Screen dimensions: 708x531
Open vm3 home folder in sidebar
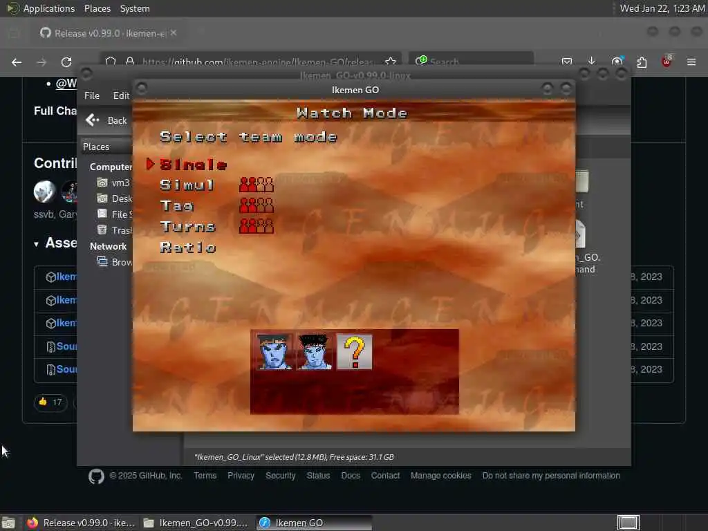click(114, 183)
